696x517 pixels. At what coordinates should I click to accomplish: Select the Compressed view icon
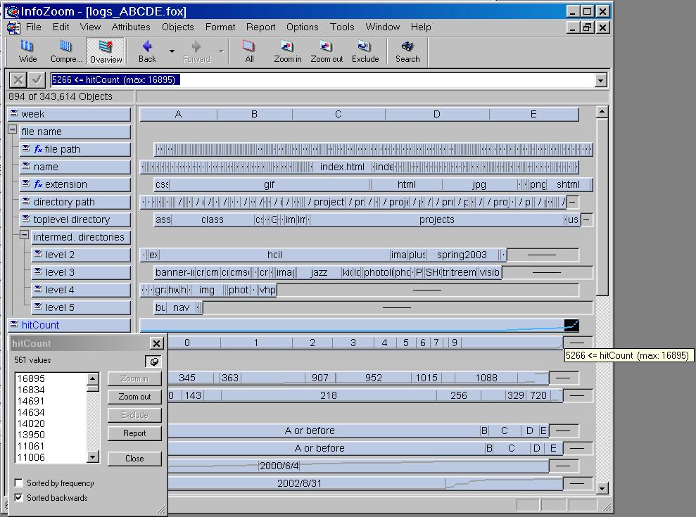pyautogui.click(x=65, y=51)
